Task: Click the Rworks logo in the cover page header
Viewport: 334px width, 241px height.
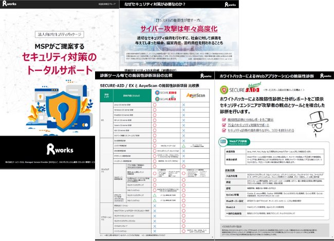Action: pyautogui.click(x=9, y=4)
